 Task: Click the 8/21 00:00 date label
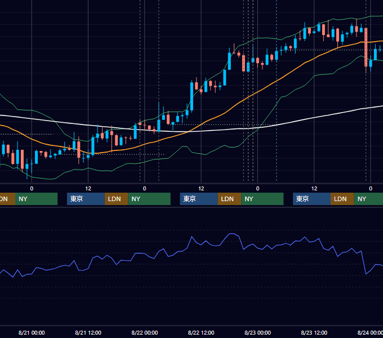32,332
